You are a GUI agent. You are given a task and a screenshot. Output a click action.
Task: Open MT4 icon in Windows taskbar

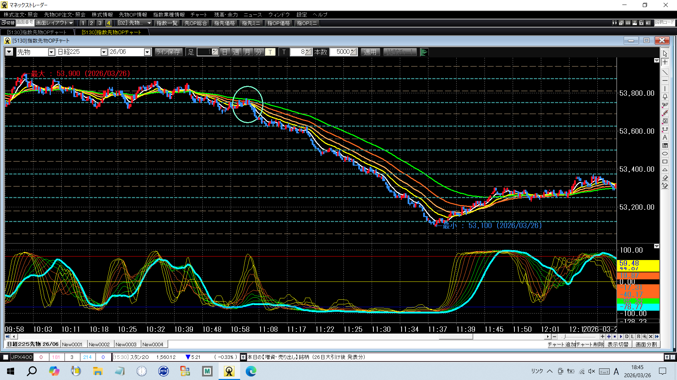tap(163, 371)
